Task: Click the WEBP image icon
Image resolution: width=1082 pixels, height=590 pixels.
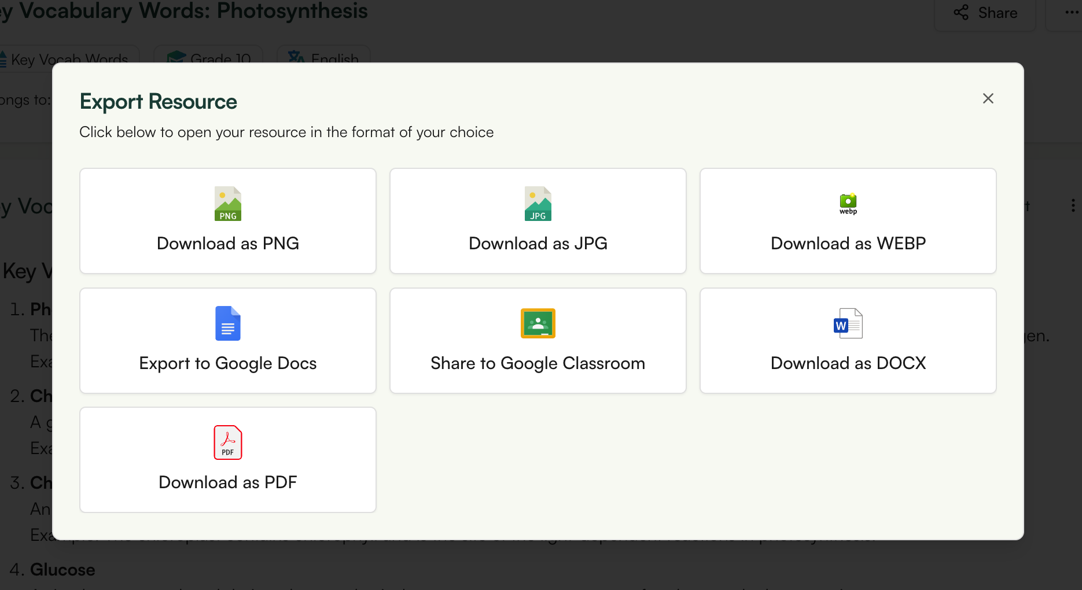Action: click(848, 203)
